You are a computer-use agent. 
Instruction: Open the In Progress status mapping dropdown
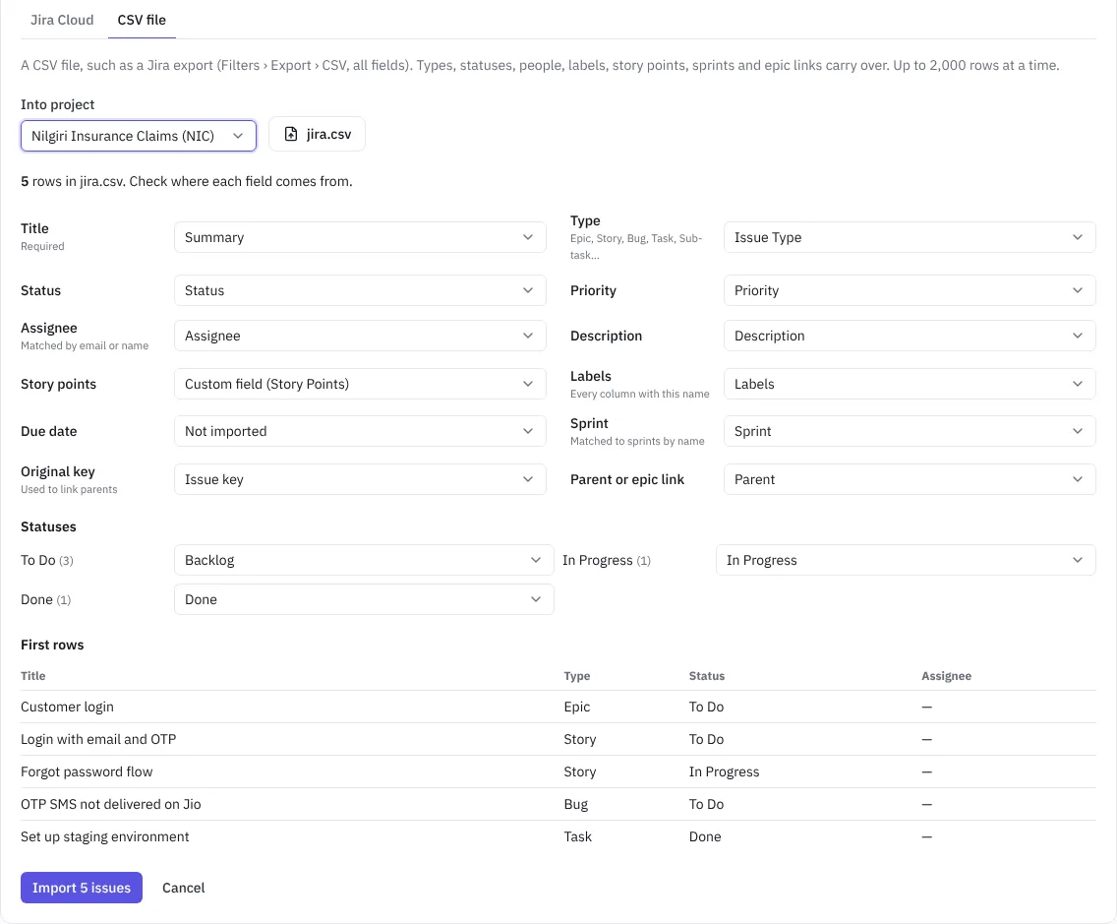[x=906, y=560]
